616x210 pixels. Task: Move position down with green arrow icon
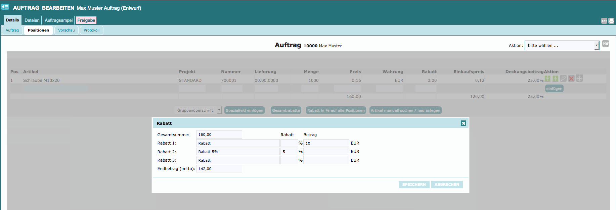[x=547, y=78]
